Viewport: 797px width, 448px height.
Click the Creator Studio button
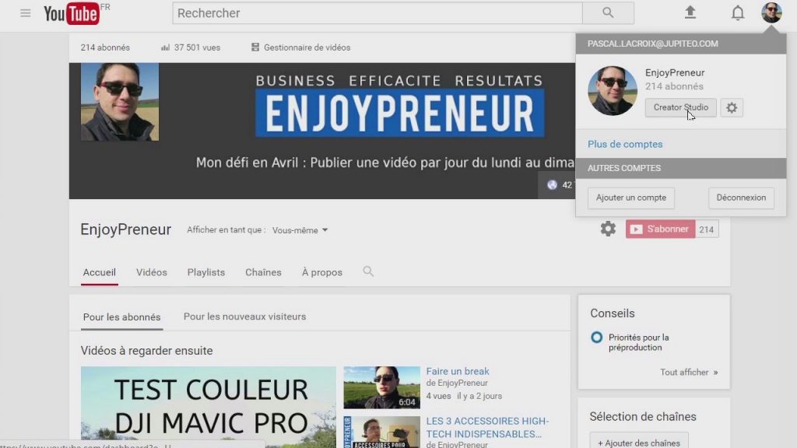(x=680, y=107)
